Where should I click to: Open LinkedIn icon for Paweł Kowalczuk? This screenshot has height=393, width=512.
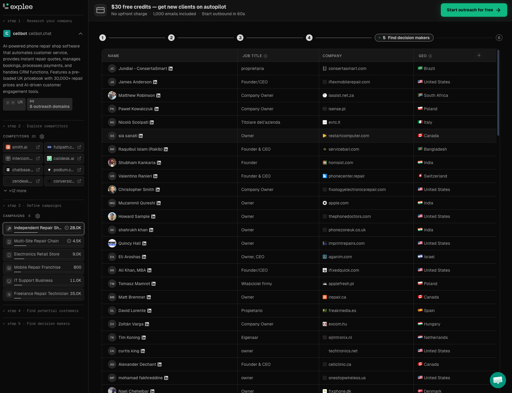pyautogui.click(x=156, y=109)
